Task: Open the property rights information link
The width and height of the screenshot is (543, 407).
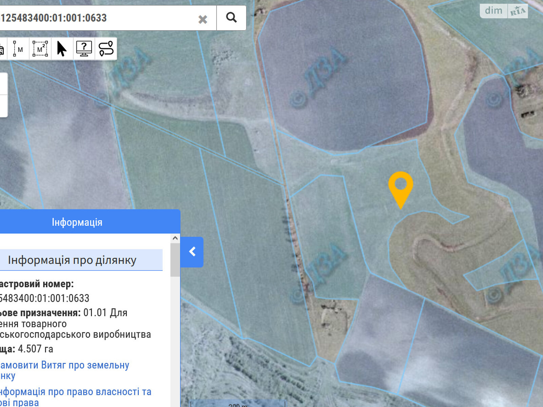Action: pos(75,392)
